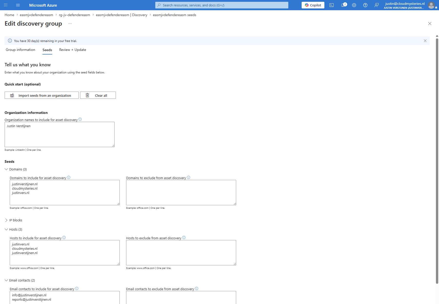Collapse the Hosts (3) section
Viewport: 439px width, 304px height.
pos(14,230)
